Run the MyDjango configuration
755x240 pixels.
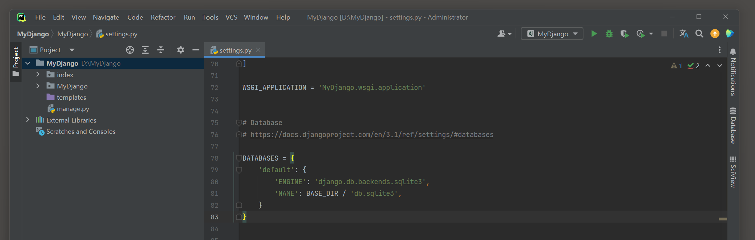(594, 34)
